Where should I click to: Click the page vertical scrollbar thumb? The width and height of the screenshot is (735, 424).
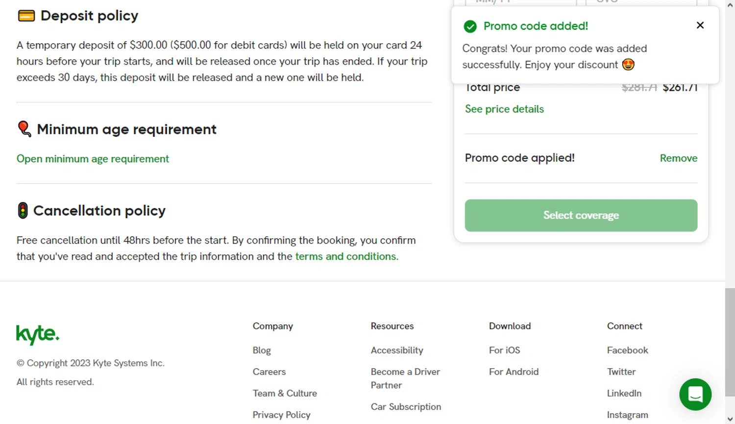click(730, 342)
